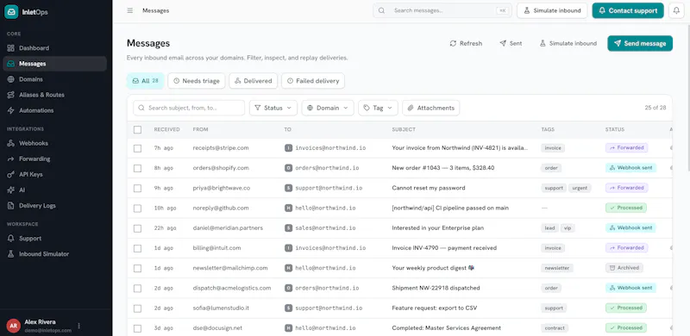Switch to the Needs triage tab
690x336 pixels.
[x=197, y=81]
